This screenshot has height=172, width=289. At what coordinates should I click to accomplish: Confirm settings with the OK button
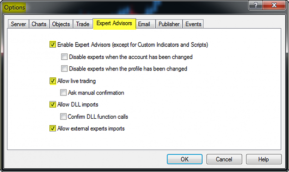[x=184, y=159]
